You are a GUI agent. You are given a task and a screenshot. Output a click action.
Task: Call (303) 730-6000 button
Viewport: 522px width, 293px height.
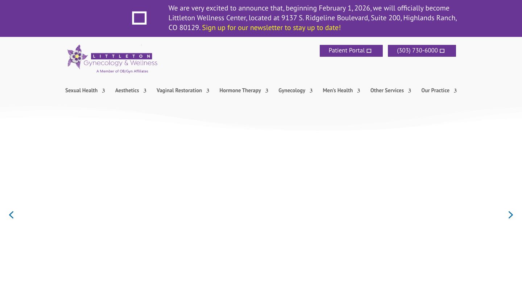(417, 51)
